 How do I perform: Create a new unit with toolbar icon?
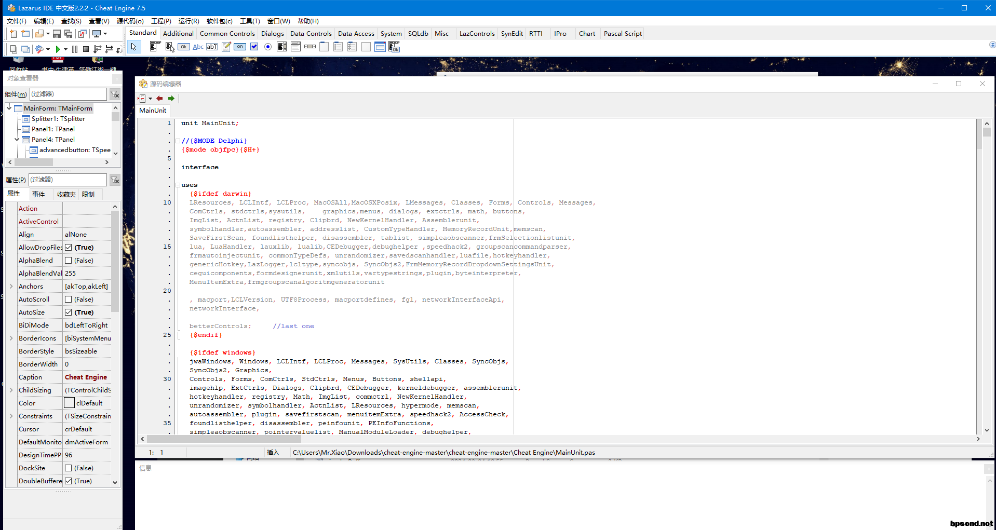(14, 34)
